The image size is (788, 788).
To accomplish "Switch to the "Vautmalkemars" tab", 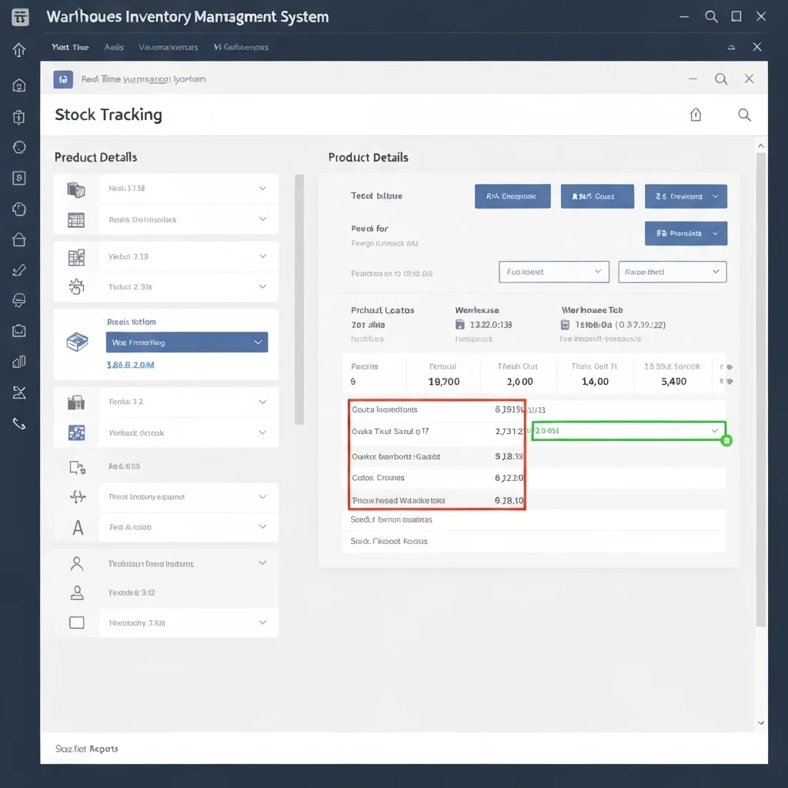I will [169, 47].
